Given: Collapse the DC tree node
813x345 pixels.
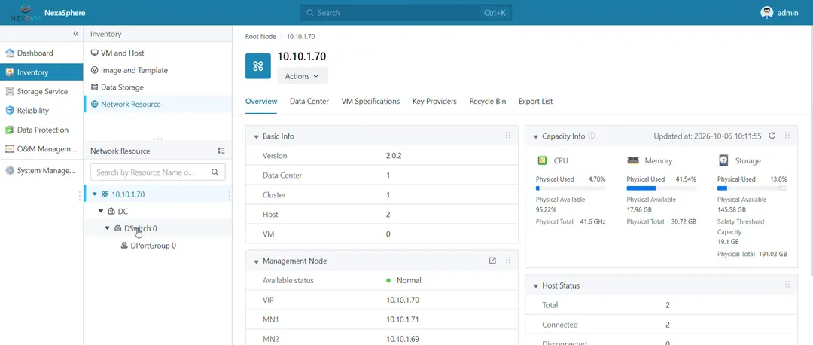Looking at the screenshot, I should click(x=101, y=212).
